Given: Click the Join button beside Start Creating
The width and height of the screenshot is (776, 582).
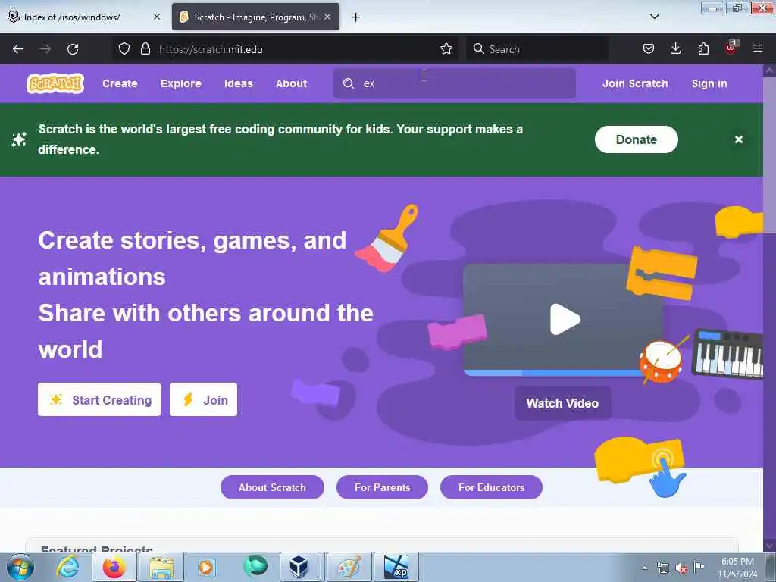Looking at the screenshot, I should click(203, 399).
